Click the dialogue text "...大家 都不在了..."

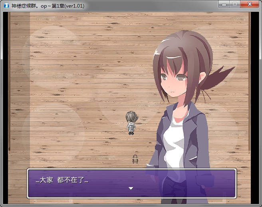click(x=62, y=180)
